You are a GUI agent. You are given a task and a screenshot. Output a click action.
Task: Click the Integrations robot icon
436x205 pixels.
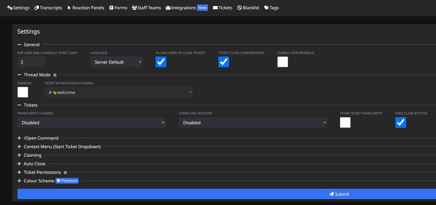tap(168, 8)
